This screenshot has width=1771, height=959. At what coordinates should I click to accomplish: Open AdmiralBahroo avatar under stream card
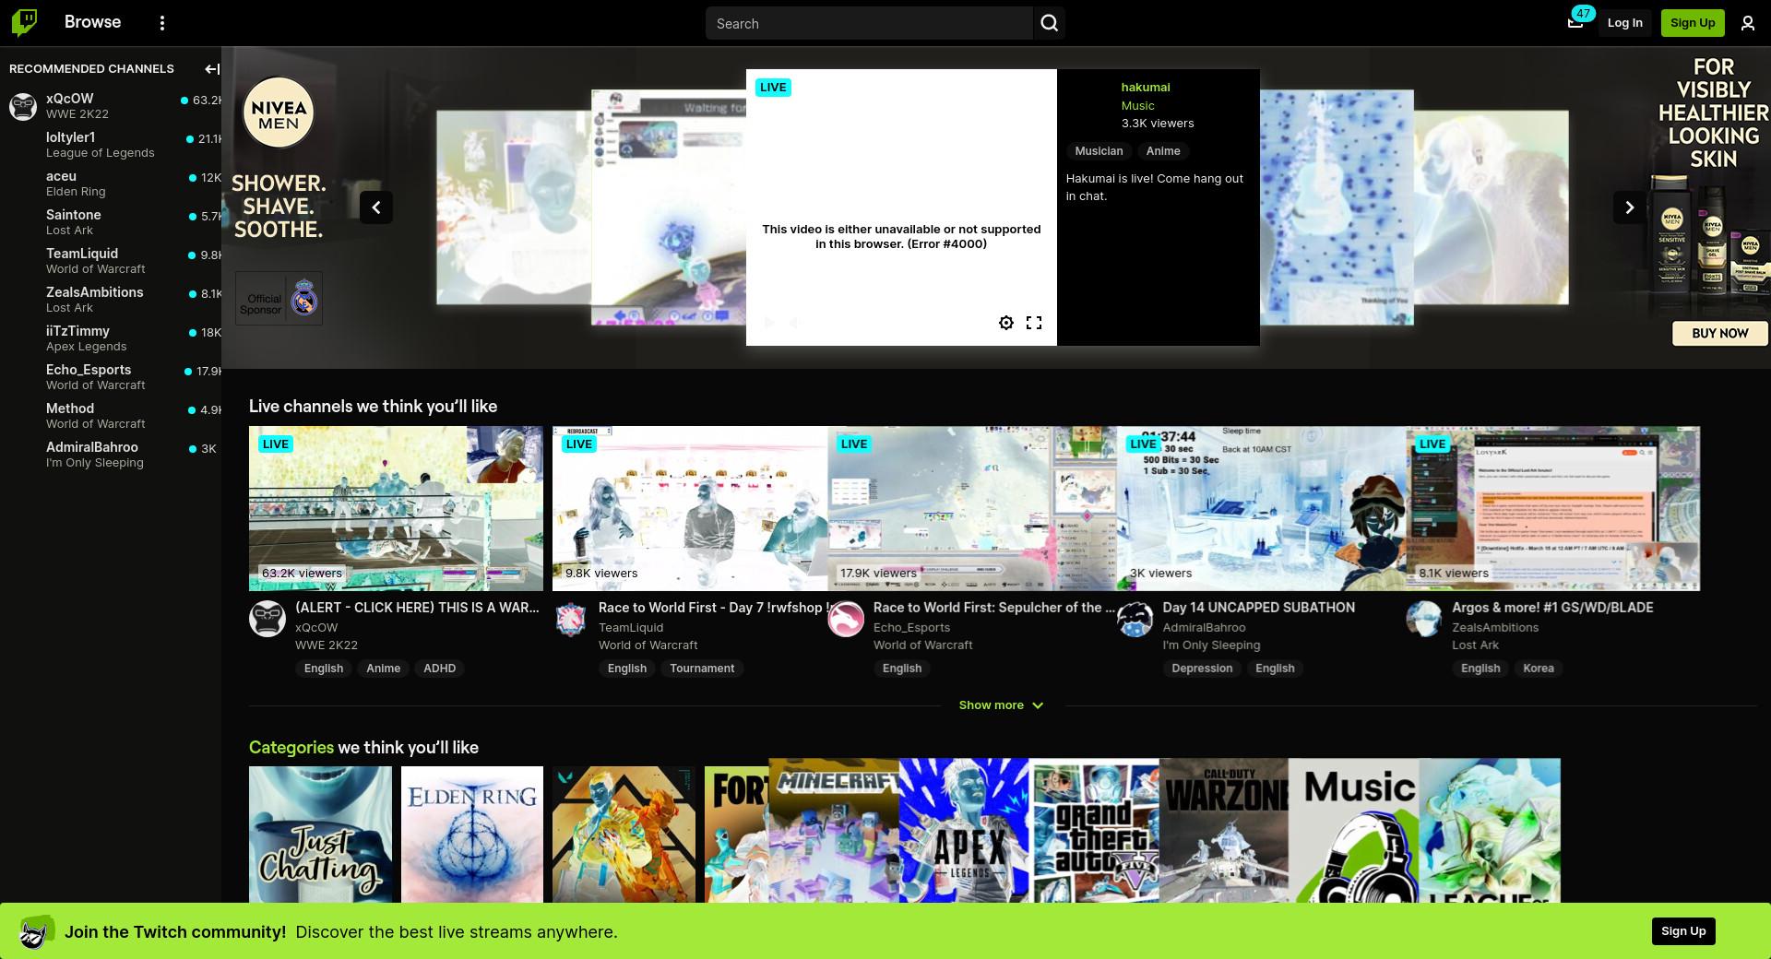(1135, 619)
